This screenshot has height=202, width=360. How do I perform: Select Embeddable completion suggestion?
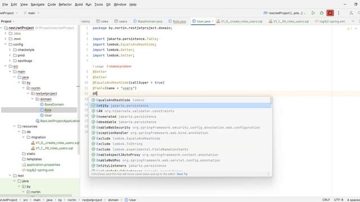pos(180,122)
